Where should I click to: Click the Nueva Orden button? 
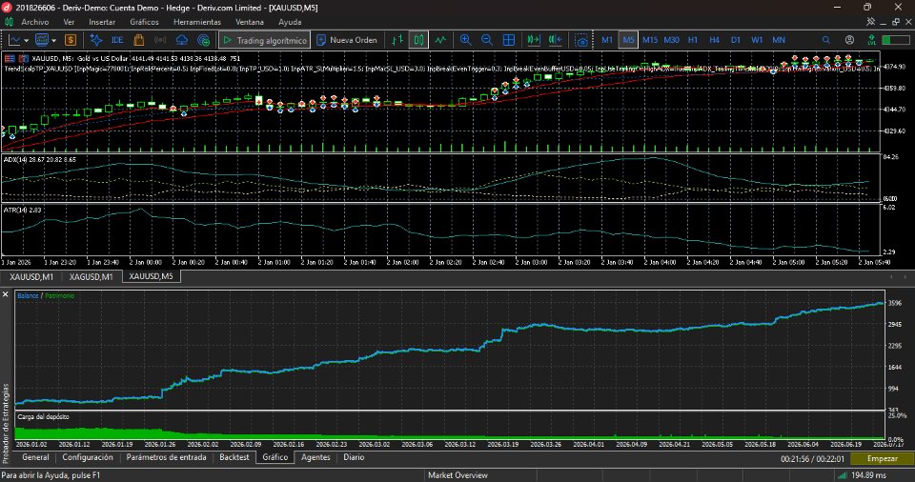click(x=347, y=40)
